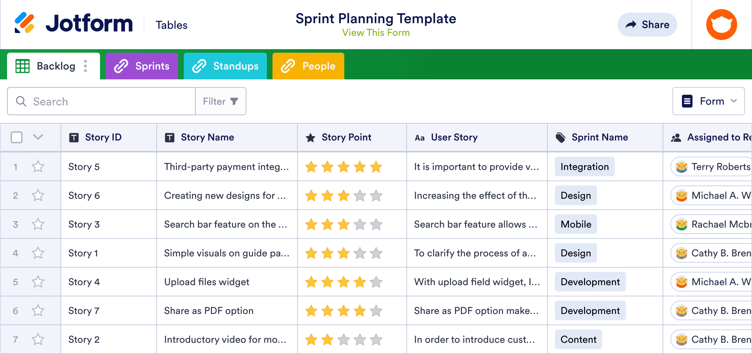Favorite the Story 7 row

pos(38,310)
